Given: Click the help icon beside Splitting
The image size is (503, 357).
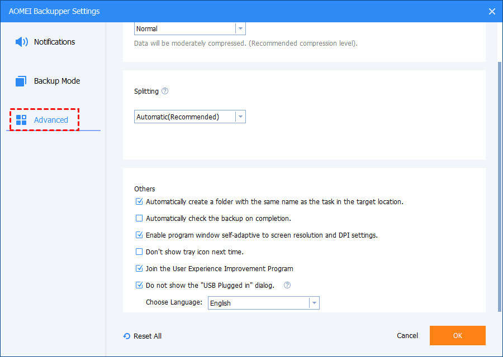Looking at the screenshot, I should tap(165, 91).
